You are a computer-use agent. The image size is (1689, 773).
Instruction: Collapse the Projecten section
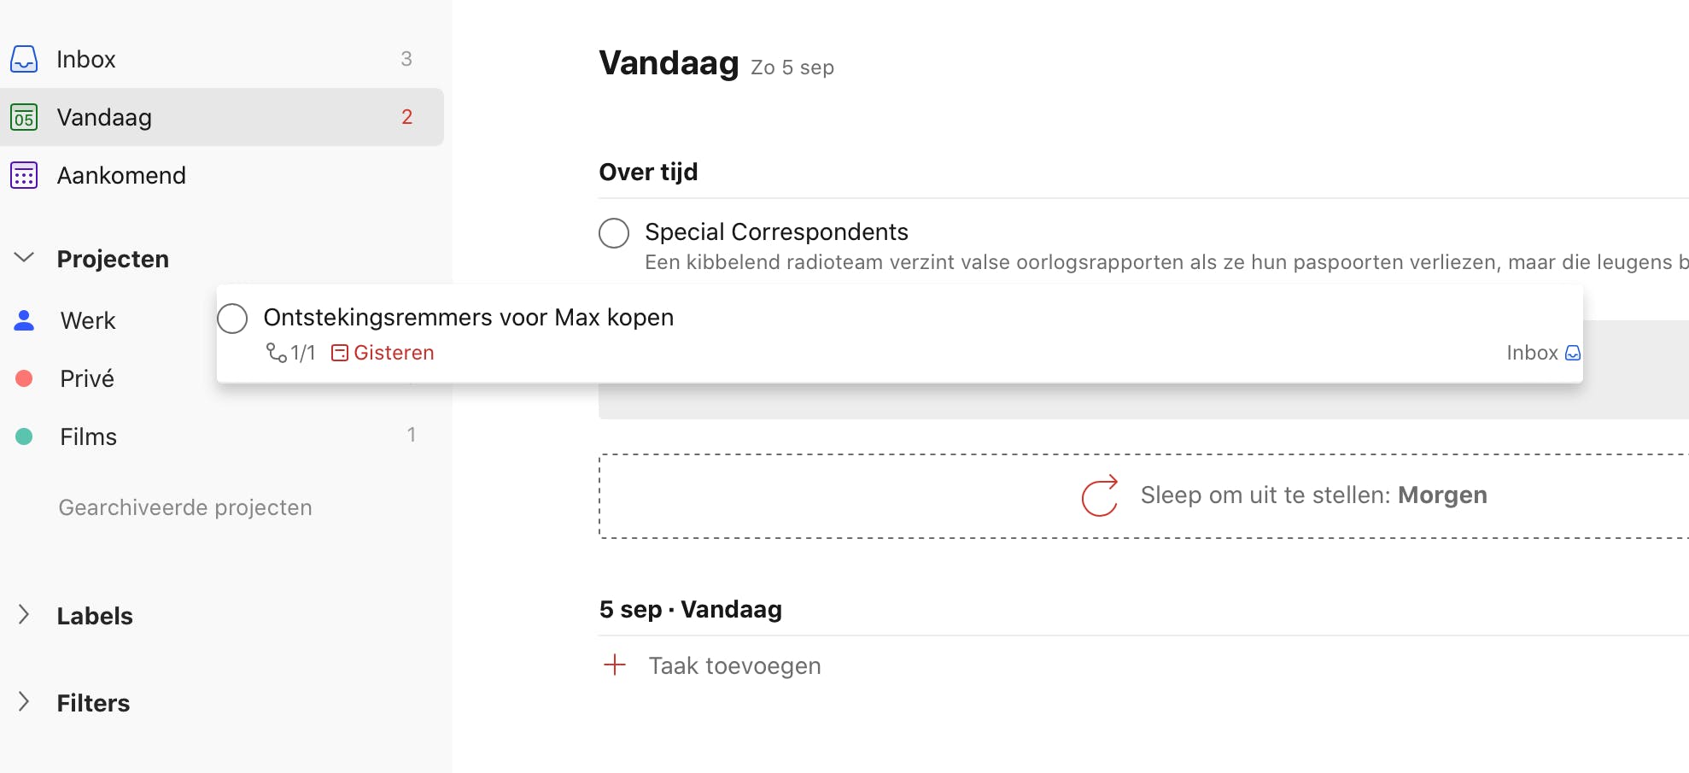pos(25,258)
